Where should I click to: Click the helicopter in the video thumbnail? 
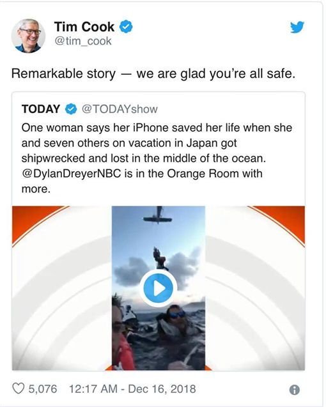[158, 216]
